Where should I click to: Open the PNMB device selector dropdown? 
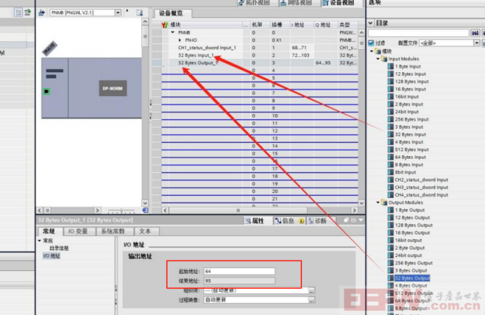coord(118,13)
